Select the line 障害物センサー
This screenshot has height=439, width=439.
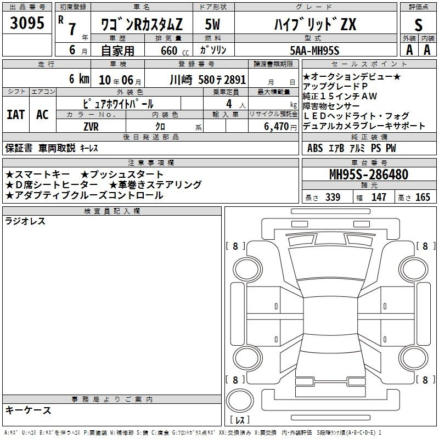point(331,106)
